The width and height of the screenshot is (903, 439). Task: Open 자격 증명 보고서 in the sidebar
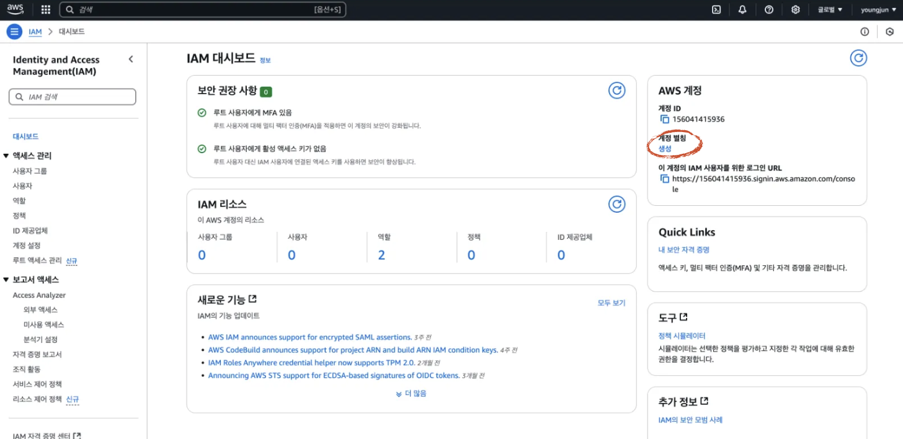click(37, 355)
